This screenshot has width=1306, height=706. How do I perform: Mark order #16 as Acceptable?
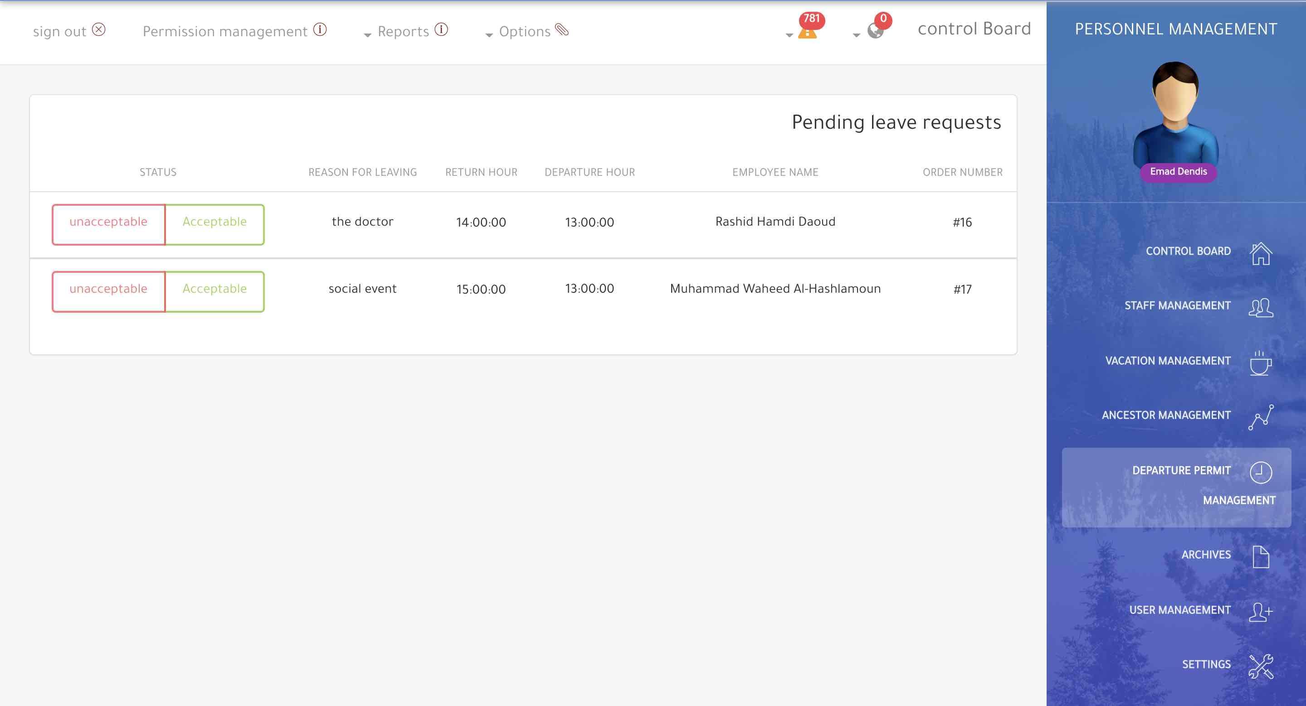coord(214,224)
